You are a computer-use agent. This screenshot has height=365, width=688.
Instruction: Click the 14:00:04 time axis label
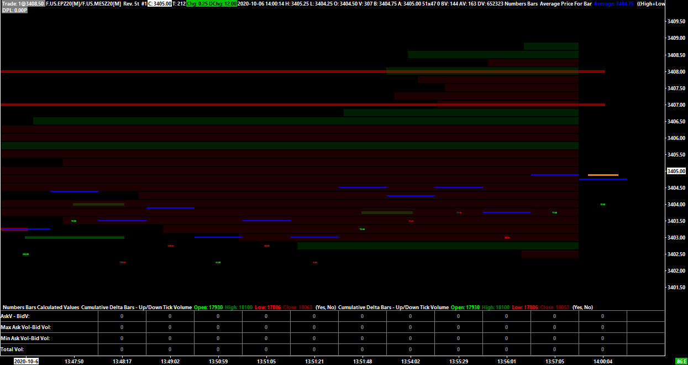coord(603,361)
